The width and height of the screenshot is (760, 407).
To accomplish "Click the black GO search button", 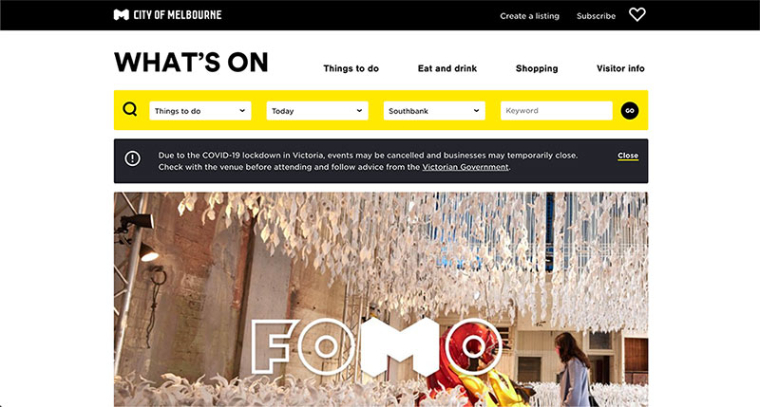I will (x=630, y=111).
